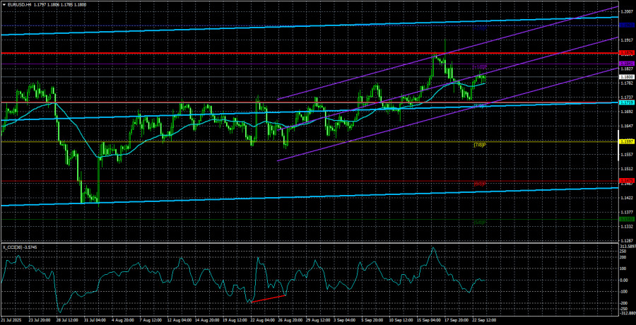Click the yellow 1.1597 price axis label
636x325 pixels.
626,141
